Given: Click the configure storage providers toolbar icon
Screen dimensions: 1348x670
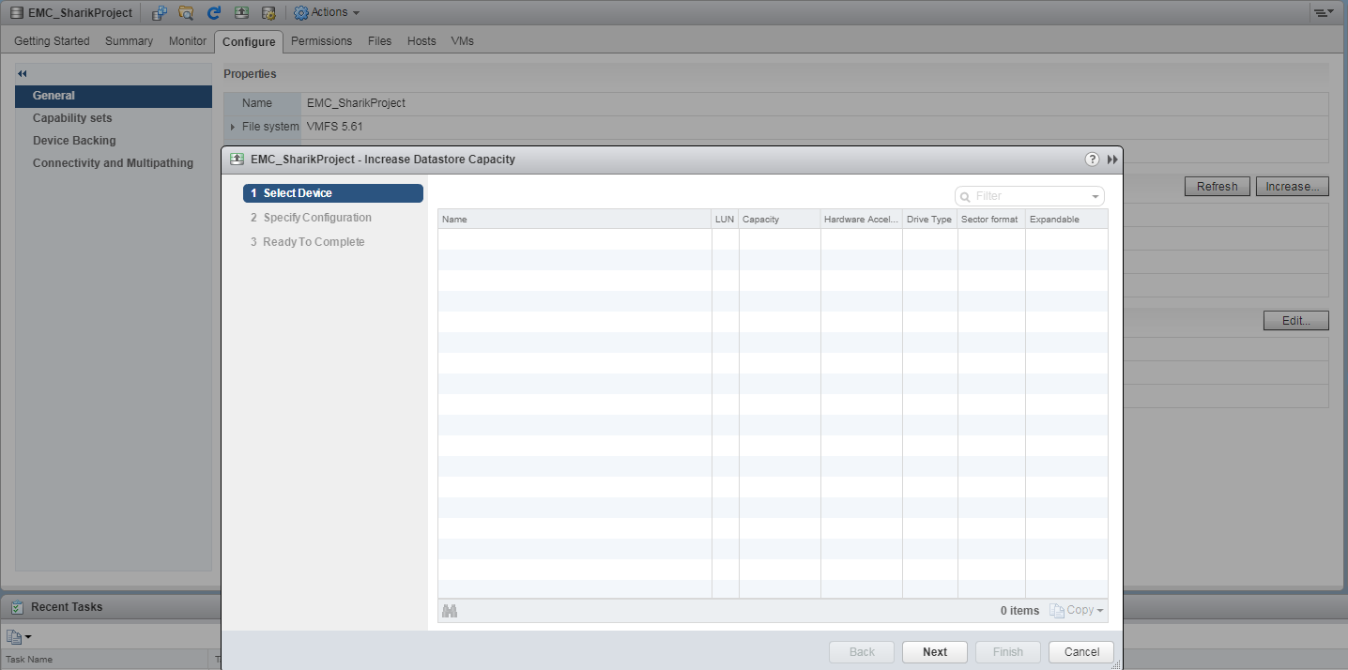Looking at the screenshot, I should point(268,12).
